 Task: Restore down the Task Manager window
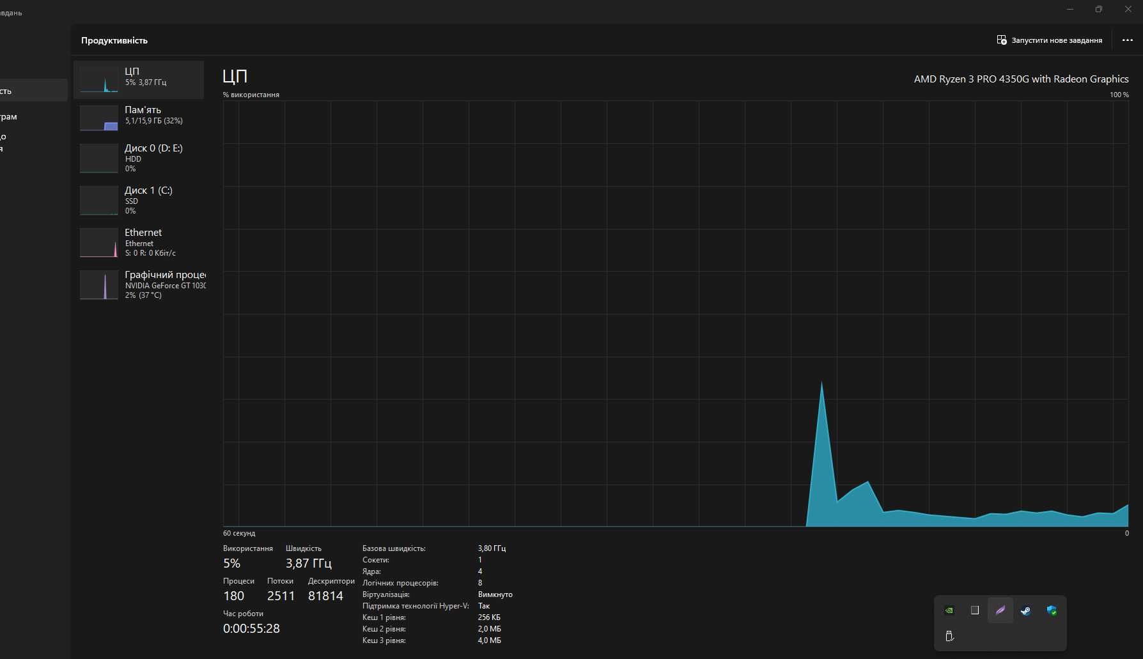point(1099,9)
